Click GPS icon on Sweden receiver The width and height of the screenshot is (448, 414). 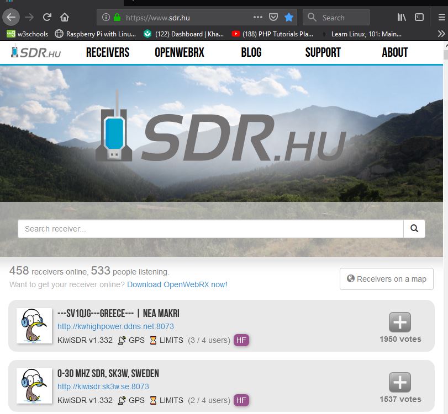click(122, 400)
